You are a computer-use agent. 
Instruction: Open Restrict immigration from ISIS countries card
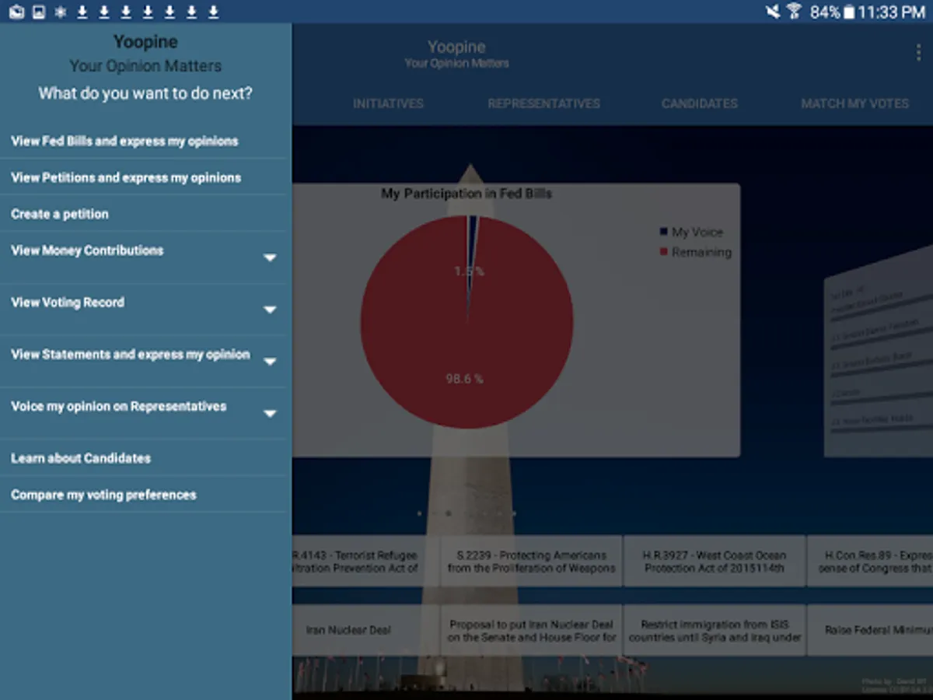click(715, 630)
